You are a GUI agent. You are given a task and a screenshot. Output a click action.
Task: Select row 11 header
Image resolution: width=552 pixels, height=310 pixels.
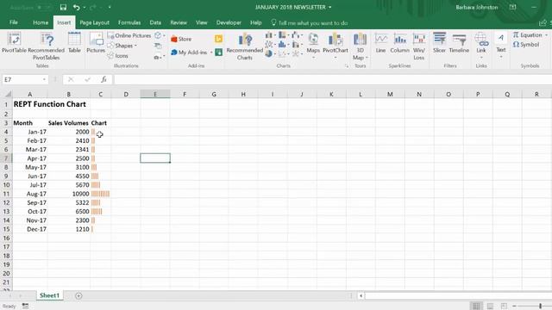[6, 194]
